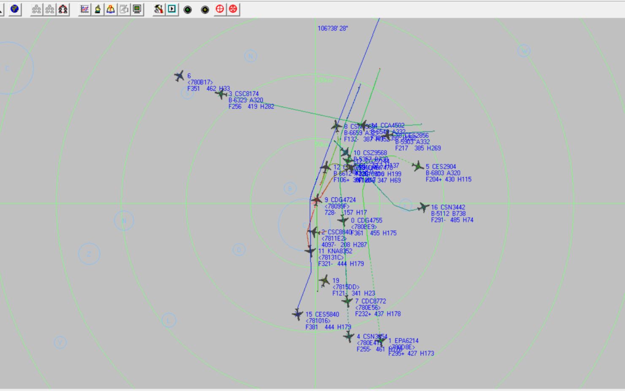Click the label 'F291- 485 H74'
The image size is (625, 391).
click(x=452, y=220)
